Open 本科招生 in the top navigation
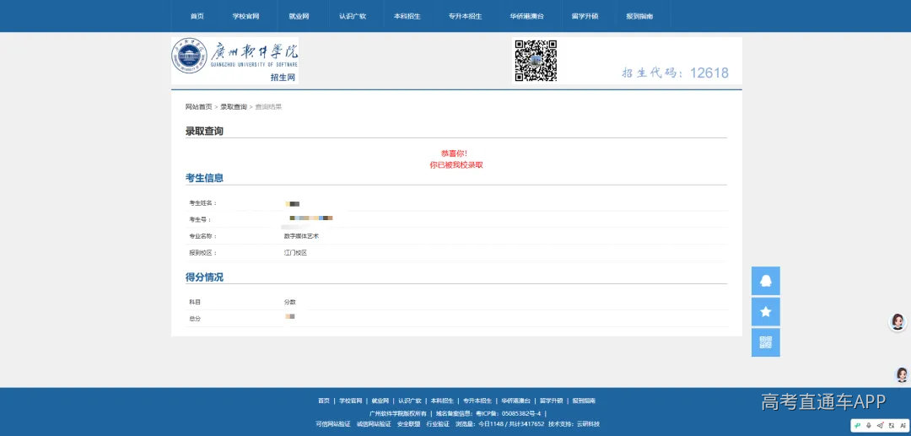This screenshot has height=436, width=911. (x=407, y=16)
